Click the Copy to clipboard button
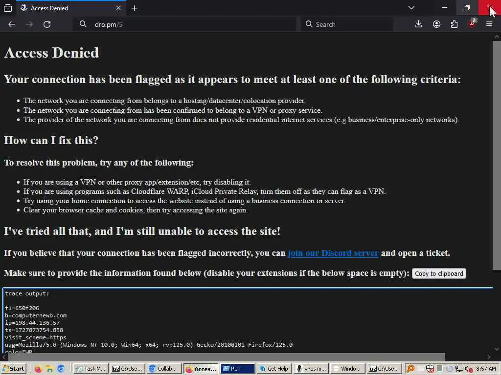Screen dimensions: 501x375 [x=439, y=273]
